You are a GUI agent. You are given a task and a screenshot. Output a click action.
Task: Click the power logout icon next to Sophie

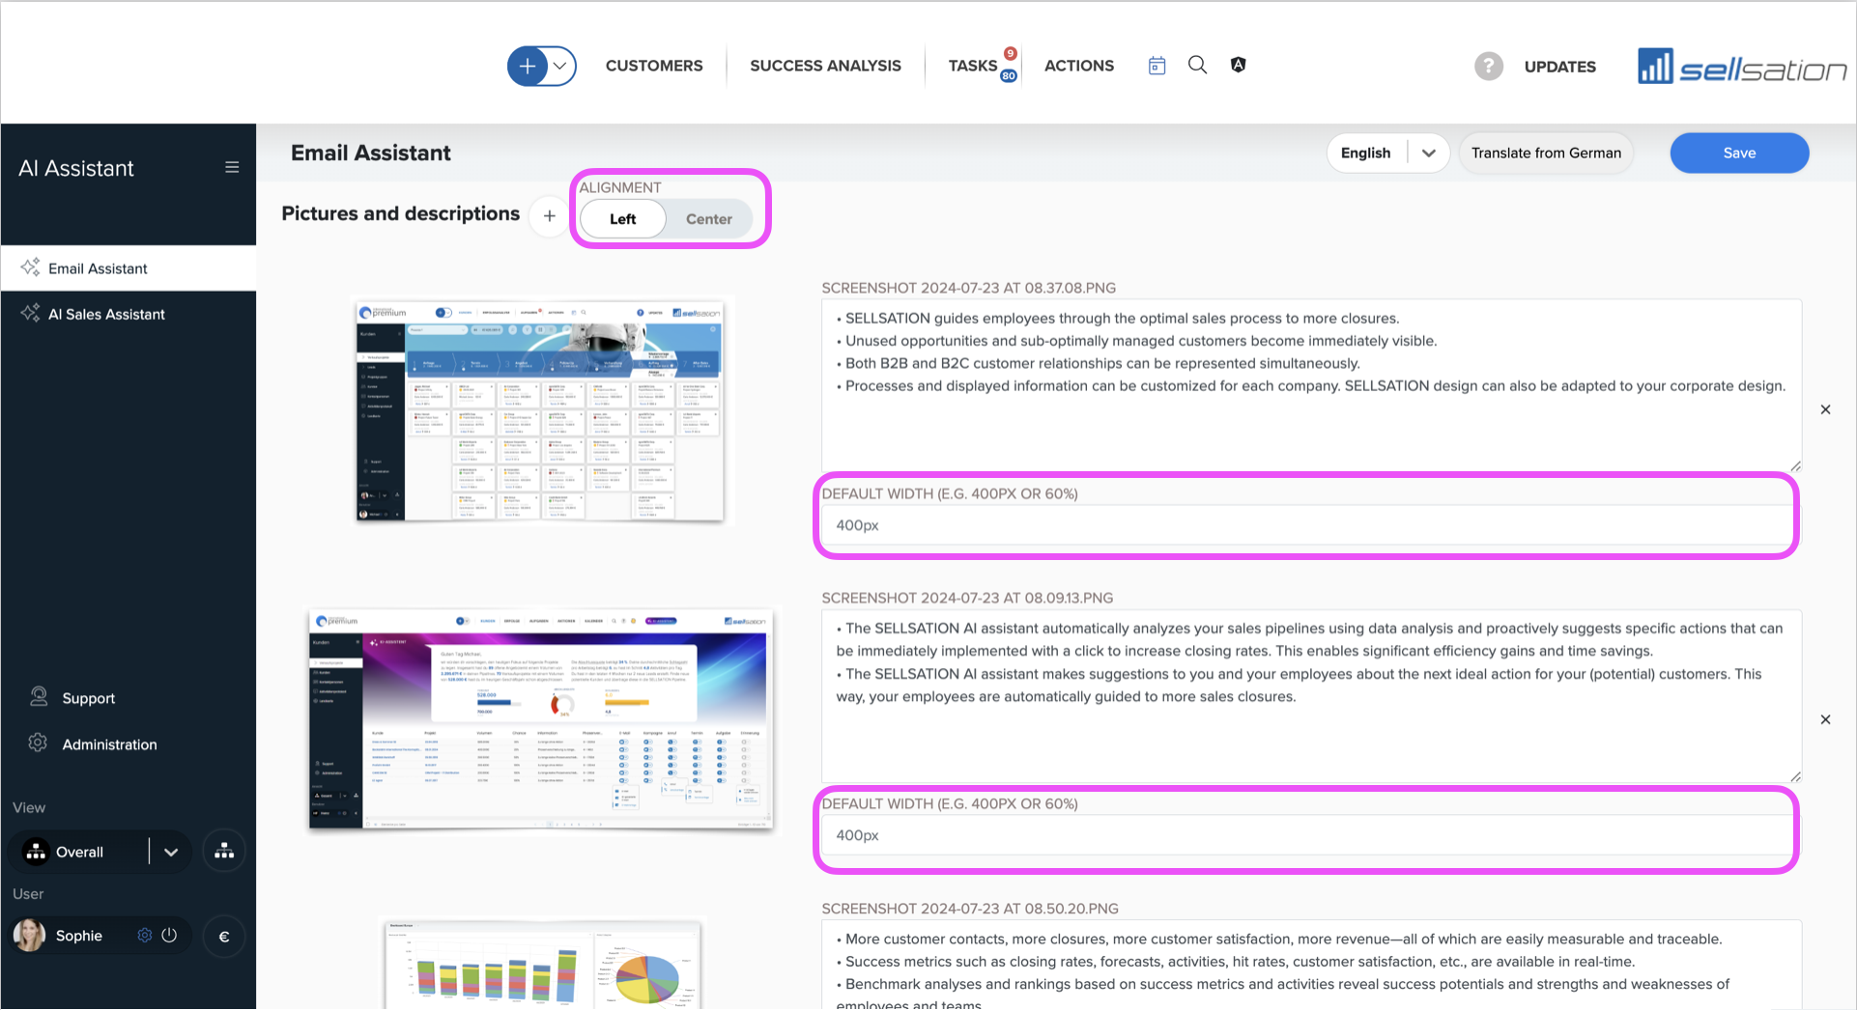click(x=169, y=936)
